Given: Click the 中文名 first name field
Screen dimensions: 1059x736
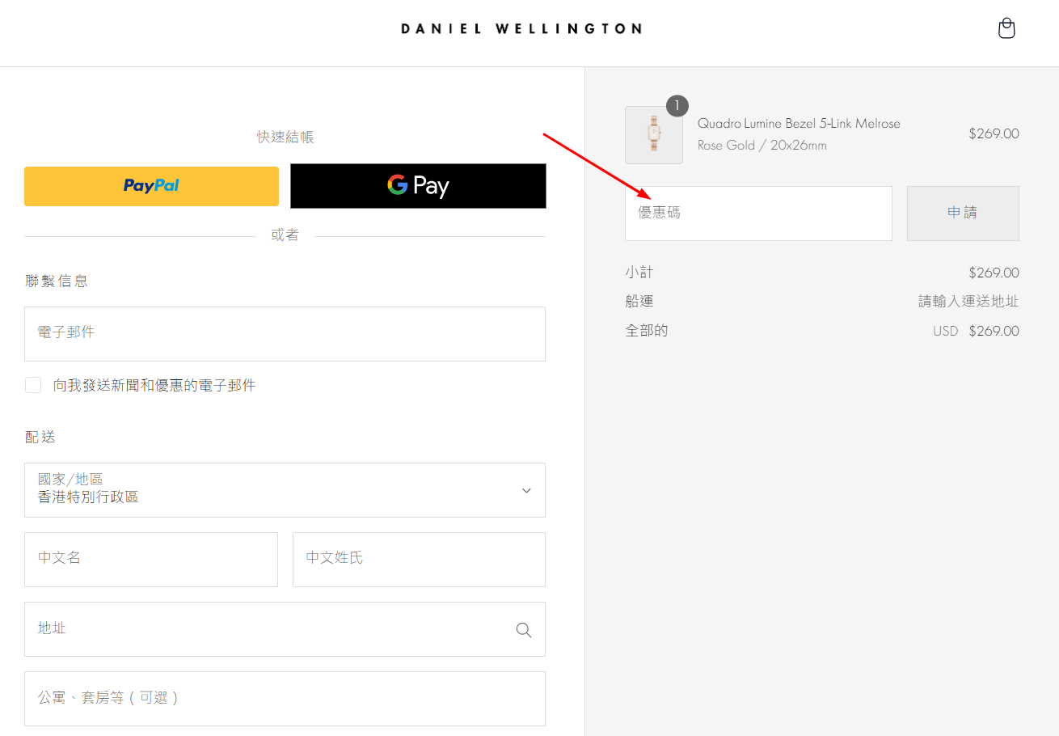Looking at the screenshot, I should tap(151, 560).
